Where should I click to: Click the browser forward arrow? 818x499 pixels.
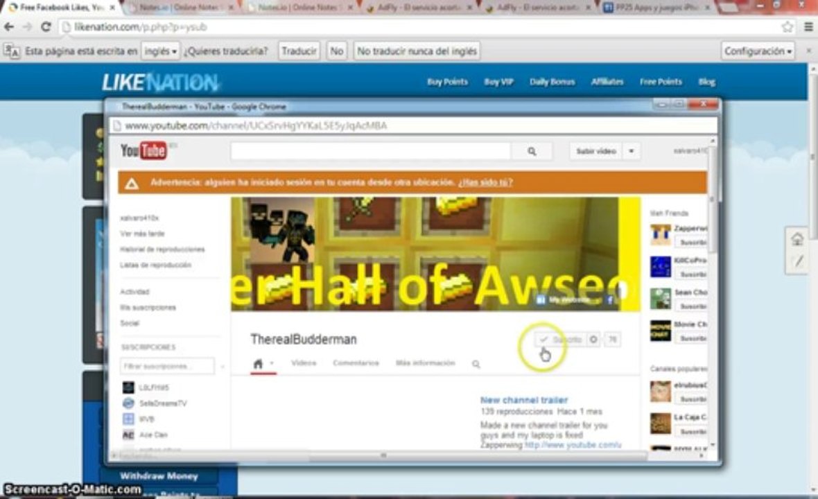click(27, 27)
